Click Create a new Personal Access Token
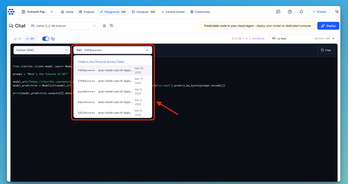 pyautogui.click(x=101, y=62)
